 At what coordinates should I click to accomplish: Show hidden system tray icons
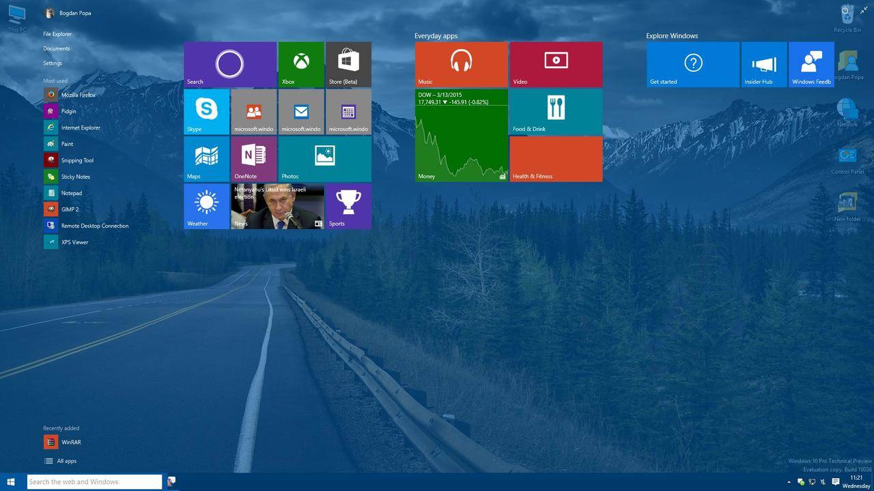(x=789, y=482)
